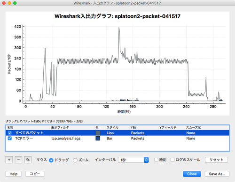
Task: Choose the ズーム mouse radio button
Action: 75,160
